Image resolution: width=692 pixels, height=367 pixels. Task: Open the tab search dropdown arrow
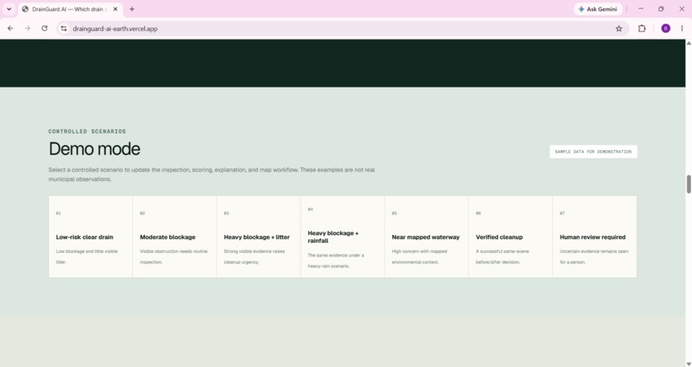tap(9, 9)
